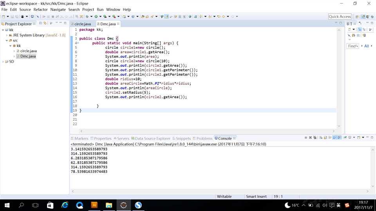This screenshot has width=376, height=211.
Task: Toggle Mark Occurrences in main toolbar
Action: (x=166, y=16)
